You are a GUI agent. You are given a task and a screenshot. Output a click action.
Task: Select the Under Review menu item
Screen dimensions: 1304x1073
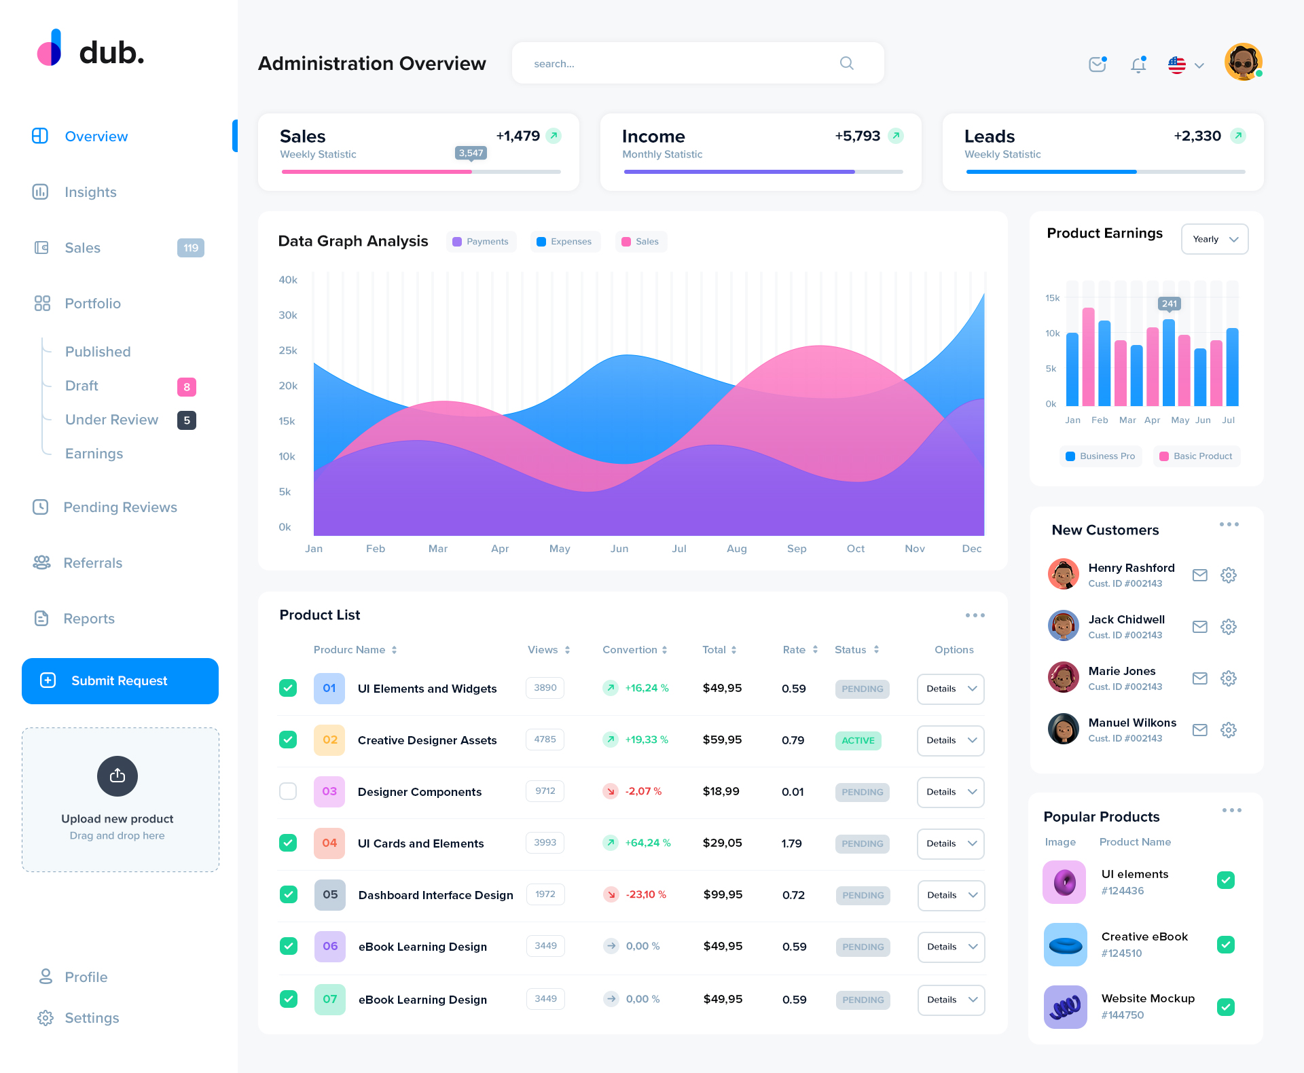coord(111,419)
